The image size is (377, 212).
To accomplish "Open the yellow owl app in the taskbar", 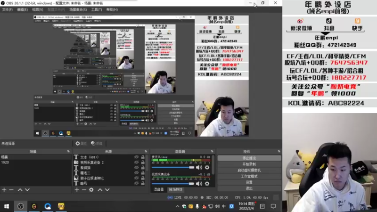I will coord(61,206).
